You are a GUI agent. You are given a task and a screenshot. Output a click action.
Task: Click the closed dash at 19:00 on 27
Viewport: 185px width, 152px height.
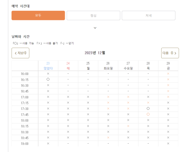coord(128,143)
